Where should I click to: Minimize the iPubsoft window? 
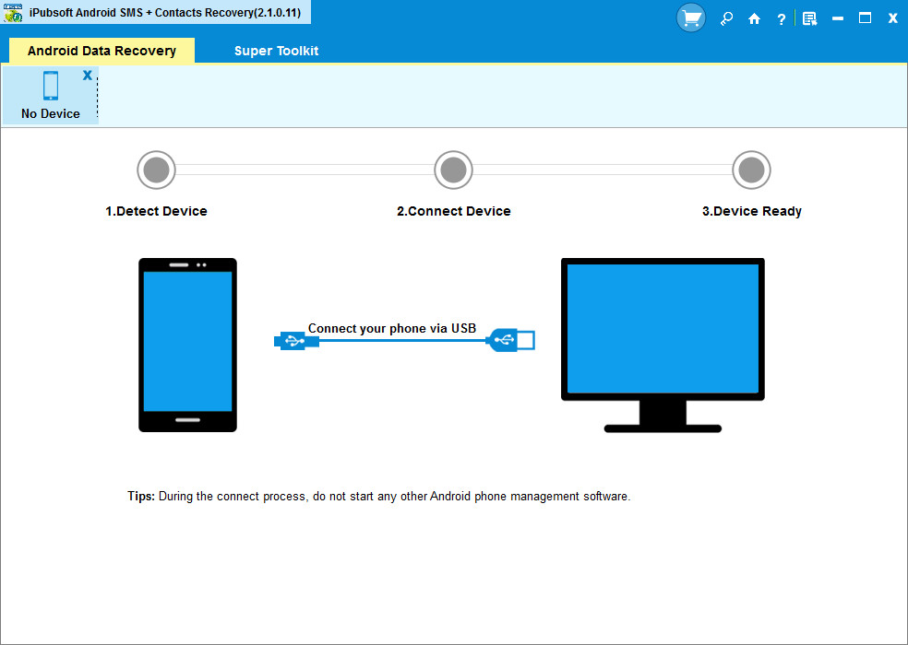point(837,18)
